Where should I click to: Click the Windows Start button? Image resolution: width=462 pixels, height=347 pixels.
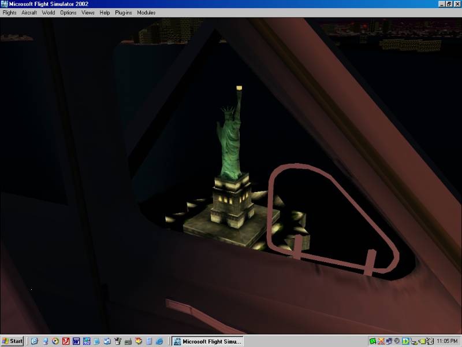coord(12,341)
